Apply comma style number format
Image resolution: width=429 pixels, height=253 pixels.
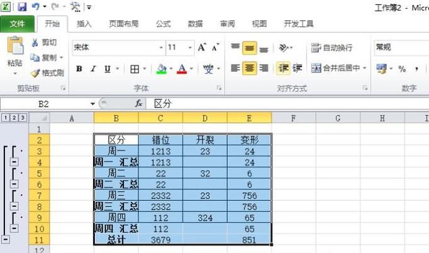(416, 69)
